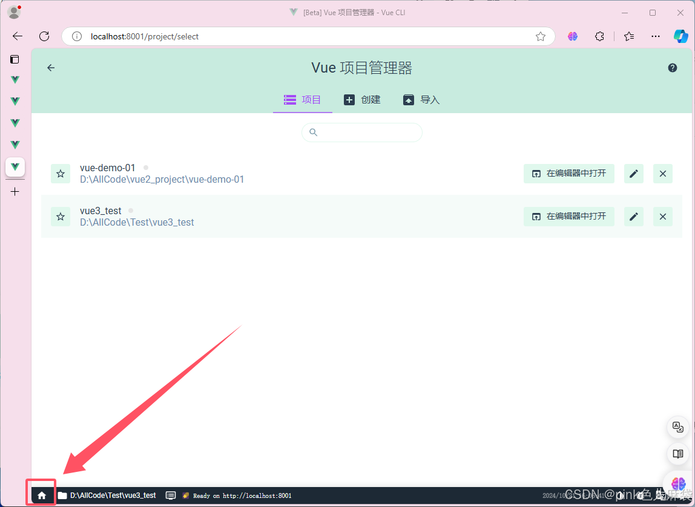This screenshot has height=507, width=695.
Task: Go to project manager home icon
Action: [x=42, y=496]
